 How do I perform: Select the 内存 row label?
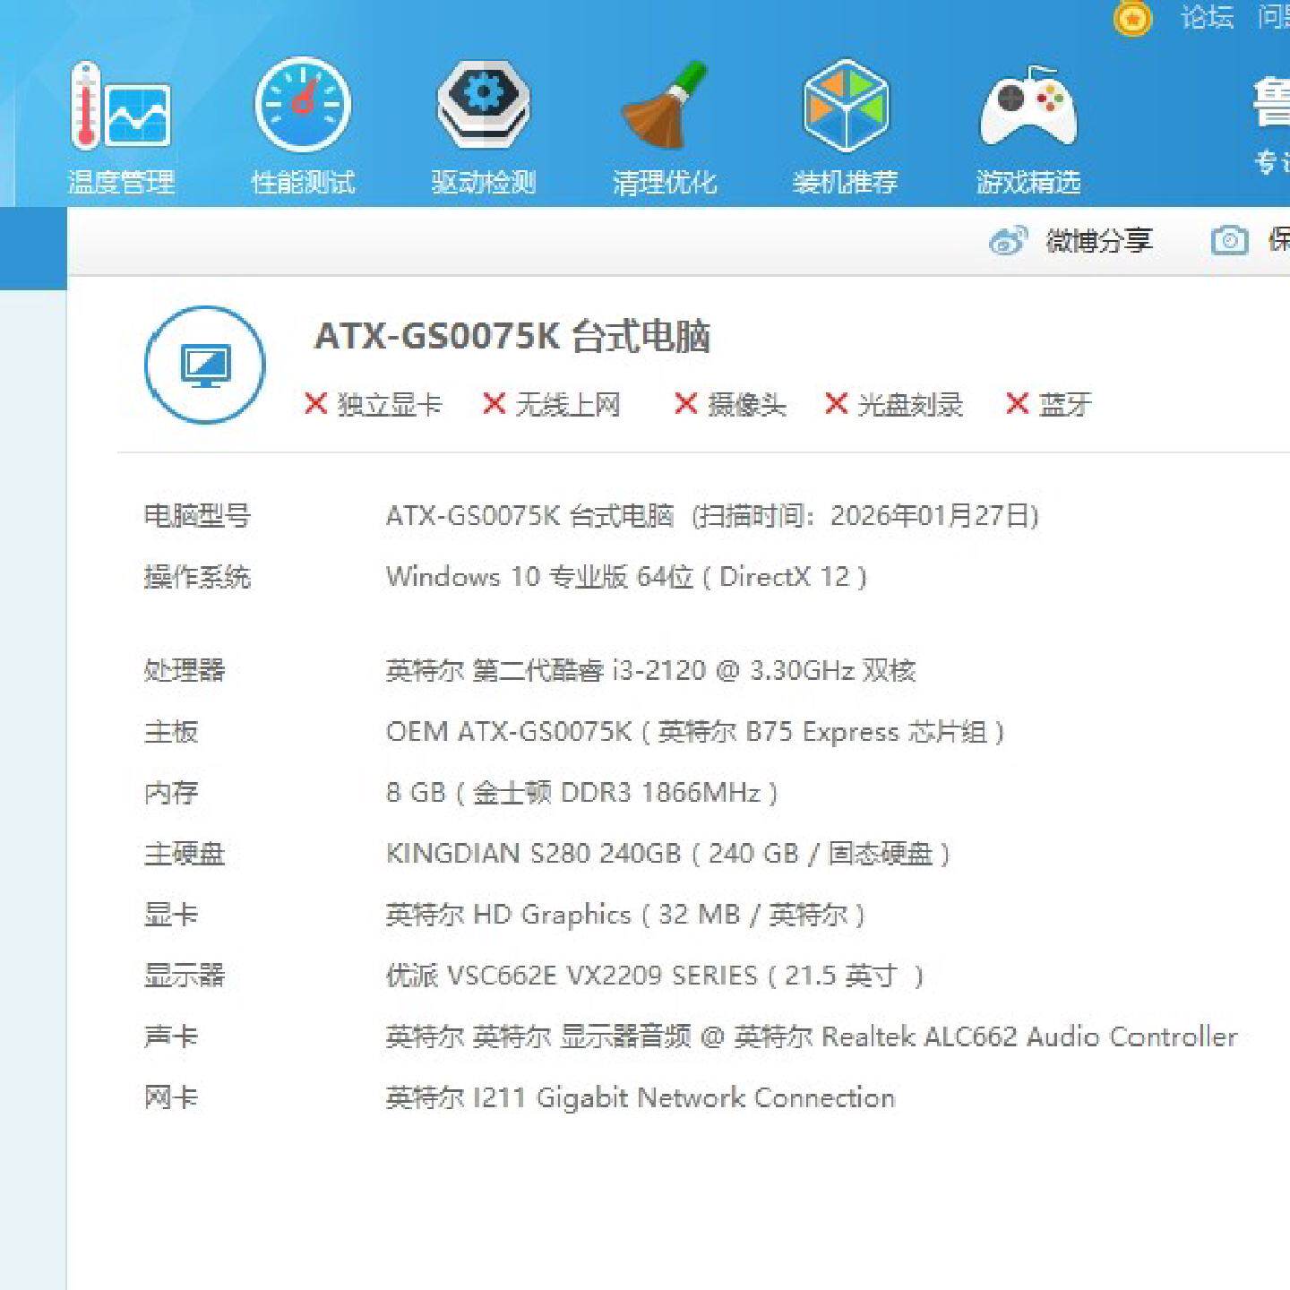171,793
